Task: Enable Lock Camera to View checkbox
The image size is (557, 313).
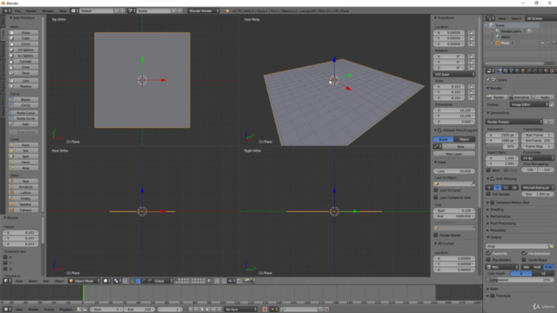Action: pos(436,197)
